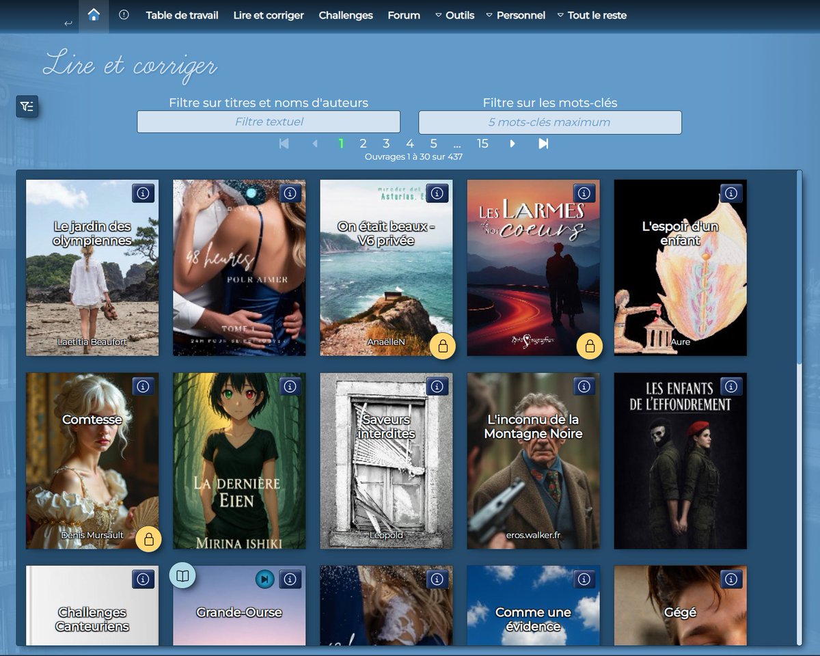
Task: Click the skip-forward icon on Grande-Ourse
Action: 264,579
